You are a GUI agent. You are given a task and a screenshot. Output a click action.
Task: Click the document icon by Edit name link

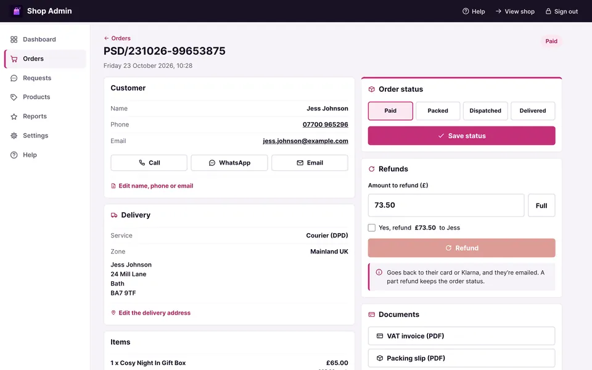click(x=113, y=186)
